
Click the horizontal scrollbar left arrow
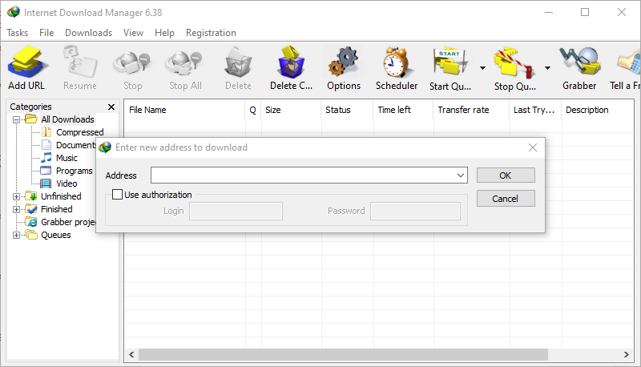(131, 355)
